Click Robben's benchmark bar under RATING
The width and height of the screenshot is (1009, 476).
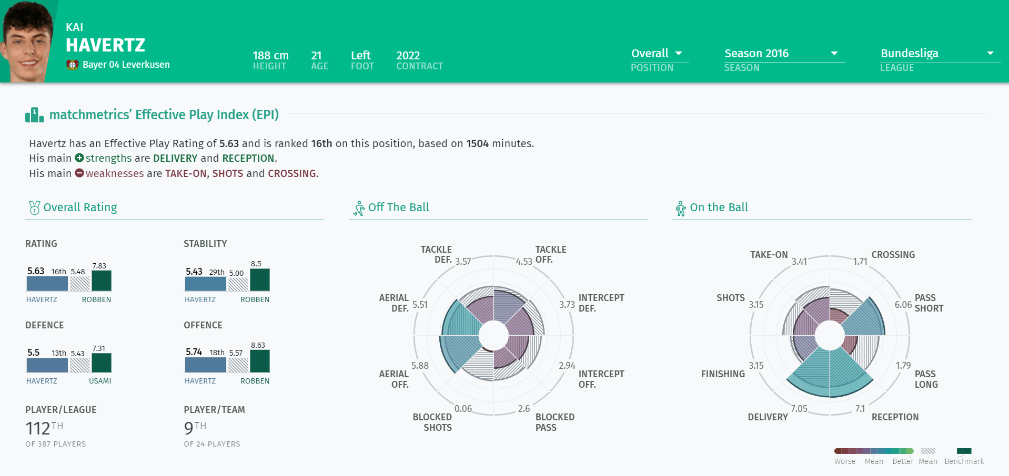[x=102, y=281]
